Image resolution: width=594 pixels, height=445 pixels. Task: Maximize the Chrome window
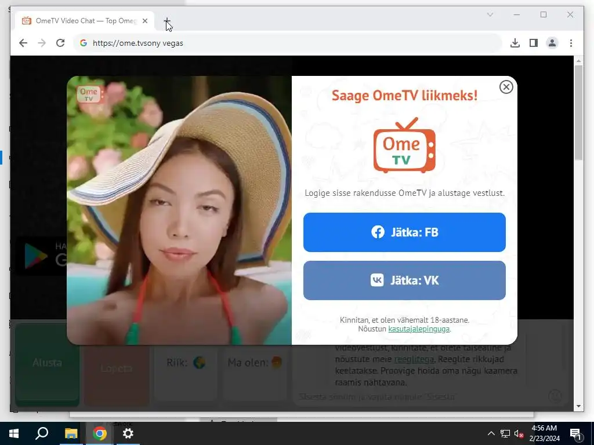pyautogui.click(x=543, y=14)
